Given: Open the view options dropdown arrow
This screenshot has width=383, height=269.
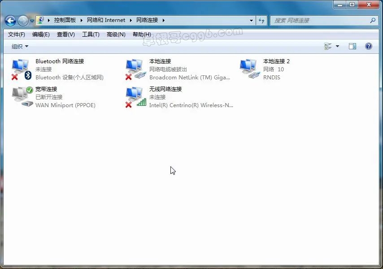Looking at the screenshot, I should (337, 46).
